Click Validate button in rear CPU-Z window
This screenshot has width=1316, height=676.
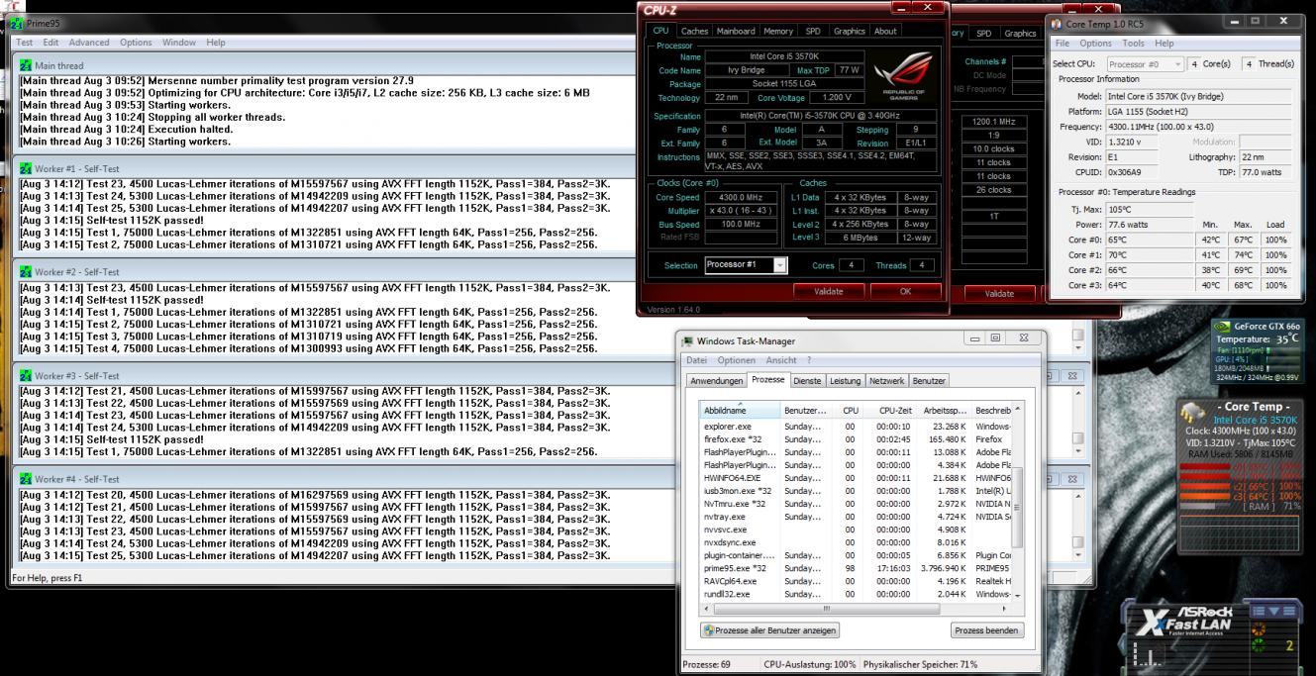999,293
